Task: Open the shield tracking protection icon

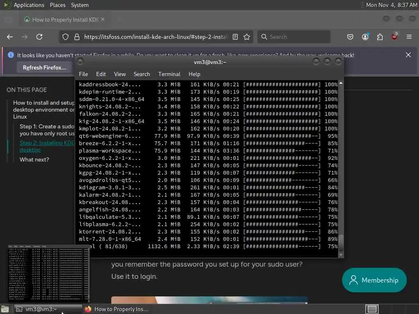Action: click(x=65, y=37)
